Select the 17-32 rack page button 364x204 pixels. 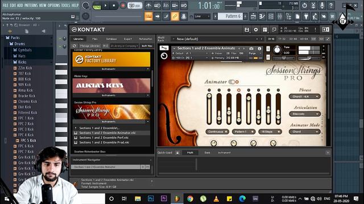(x=282, y=39)
